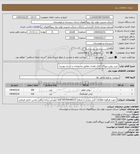Click the quantity cell 416
This screenshot has height=154, width=140.
tap(33, 94)
